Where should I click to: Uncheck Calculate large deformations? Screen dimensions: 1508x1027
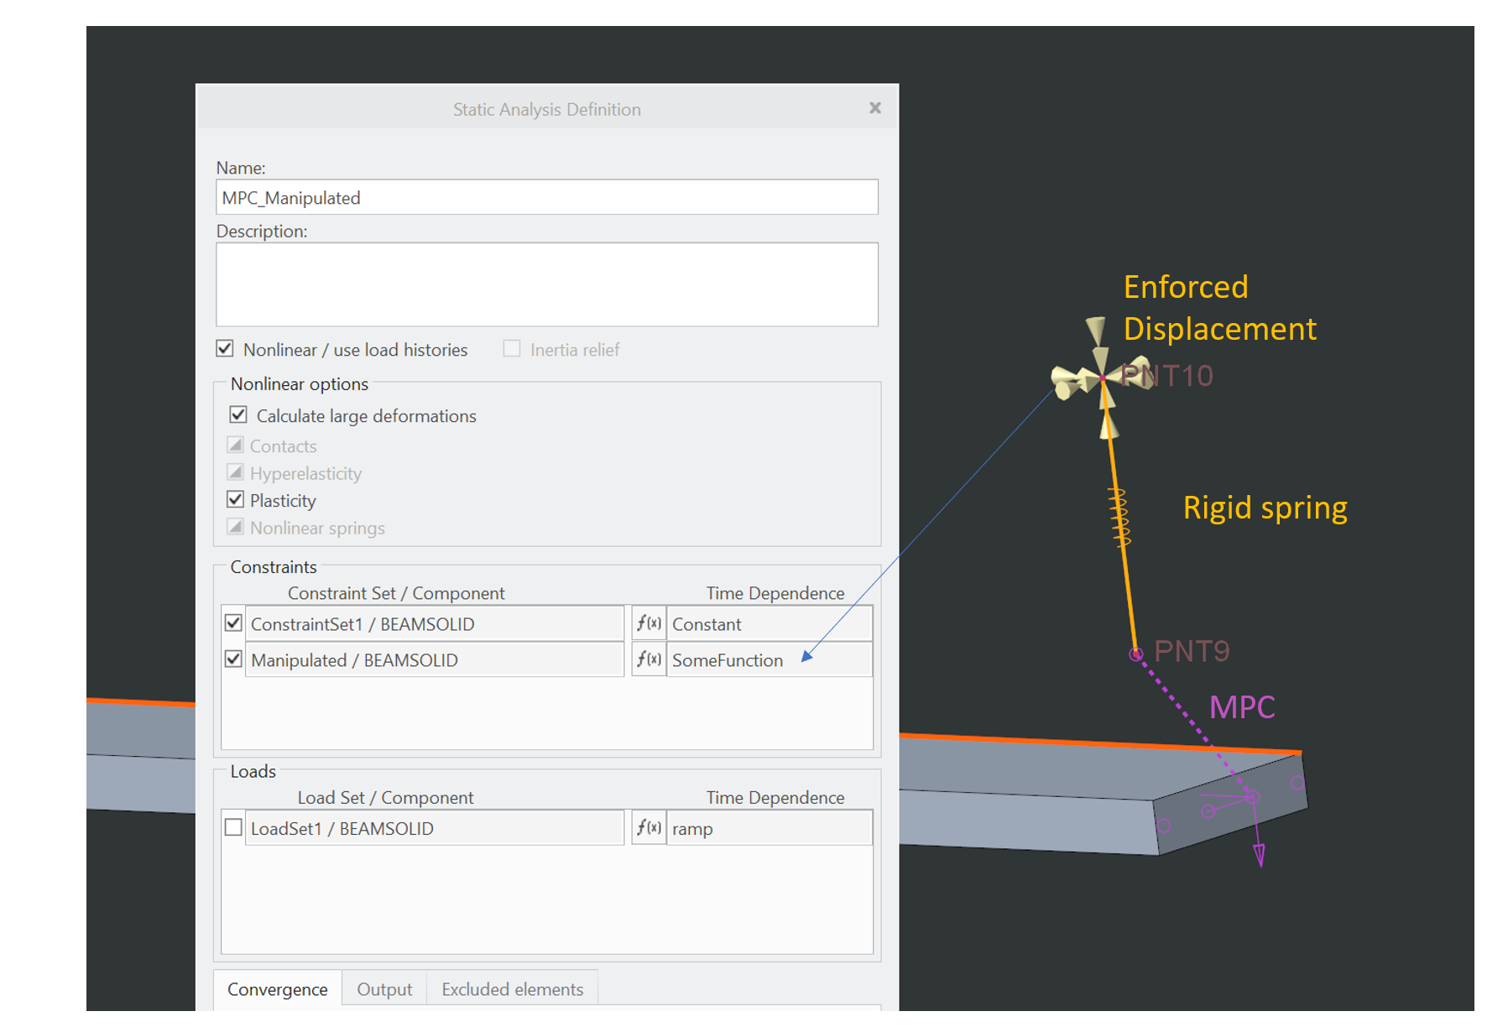click(x=237, y=414)
